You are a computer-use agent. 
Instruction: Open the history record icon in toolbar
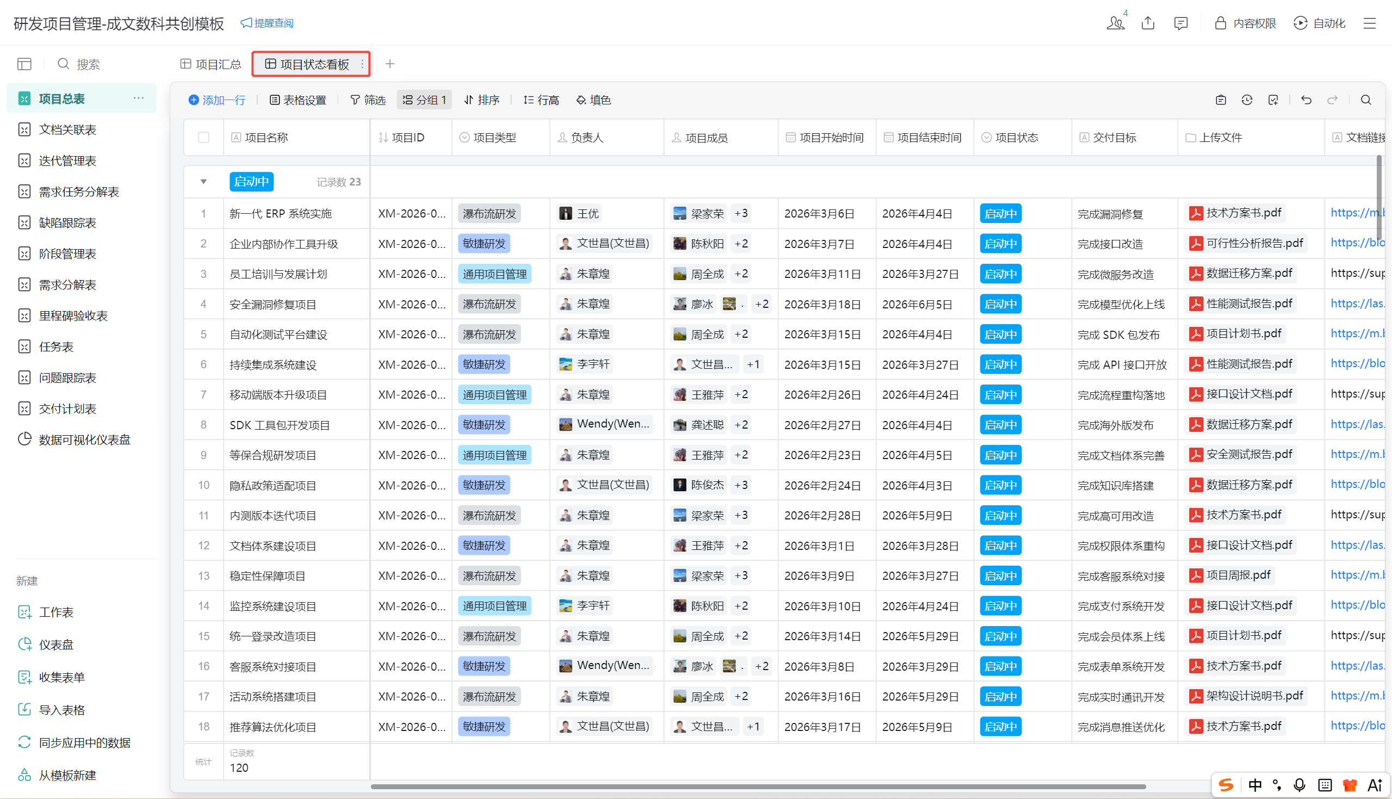(1247, 100)
